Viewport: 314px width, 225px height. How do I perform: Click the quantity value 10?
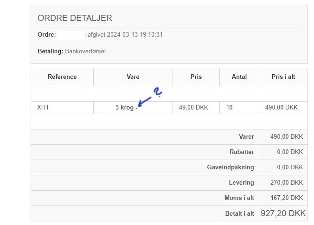[230, 107]
